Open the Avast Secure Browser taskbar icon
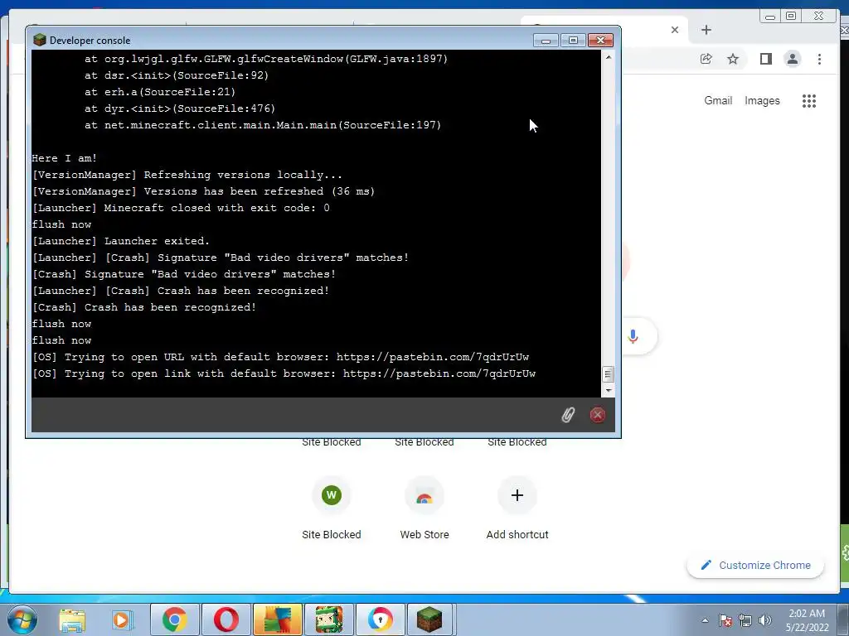Viewport: 849px width, 636px height. (x=381, y=619)
